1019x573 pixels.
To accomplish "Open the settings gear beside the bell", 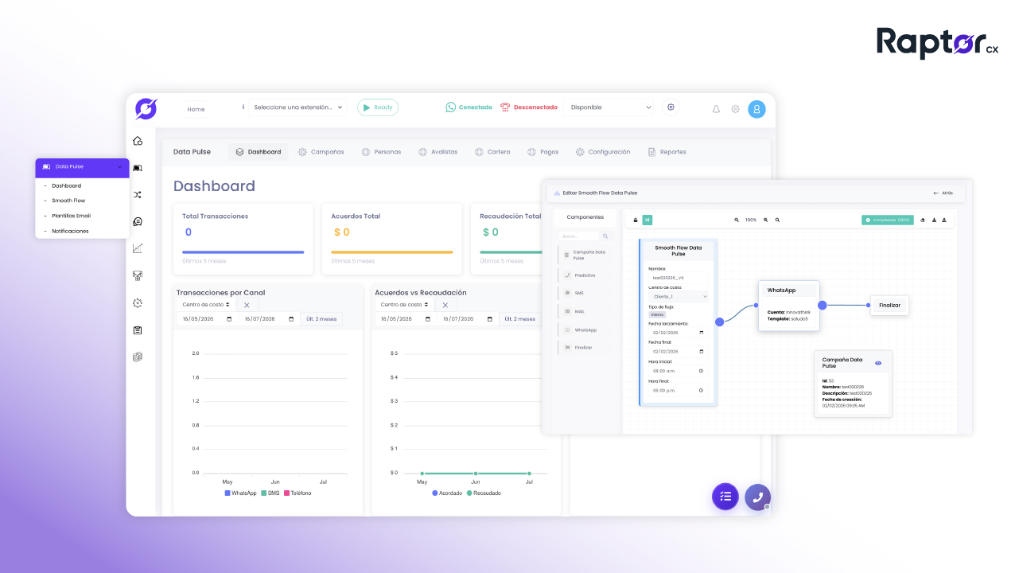I will coord(735,109).
